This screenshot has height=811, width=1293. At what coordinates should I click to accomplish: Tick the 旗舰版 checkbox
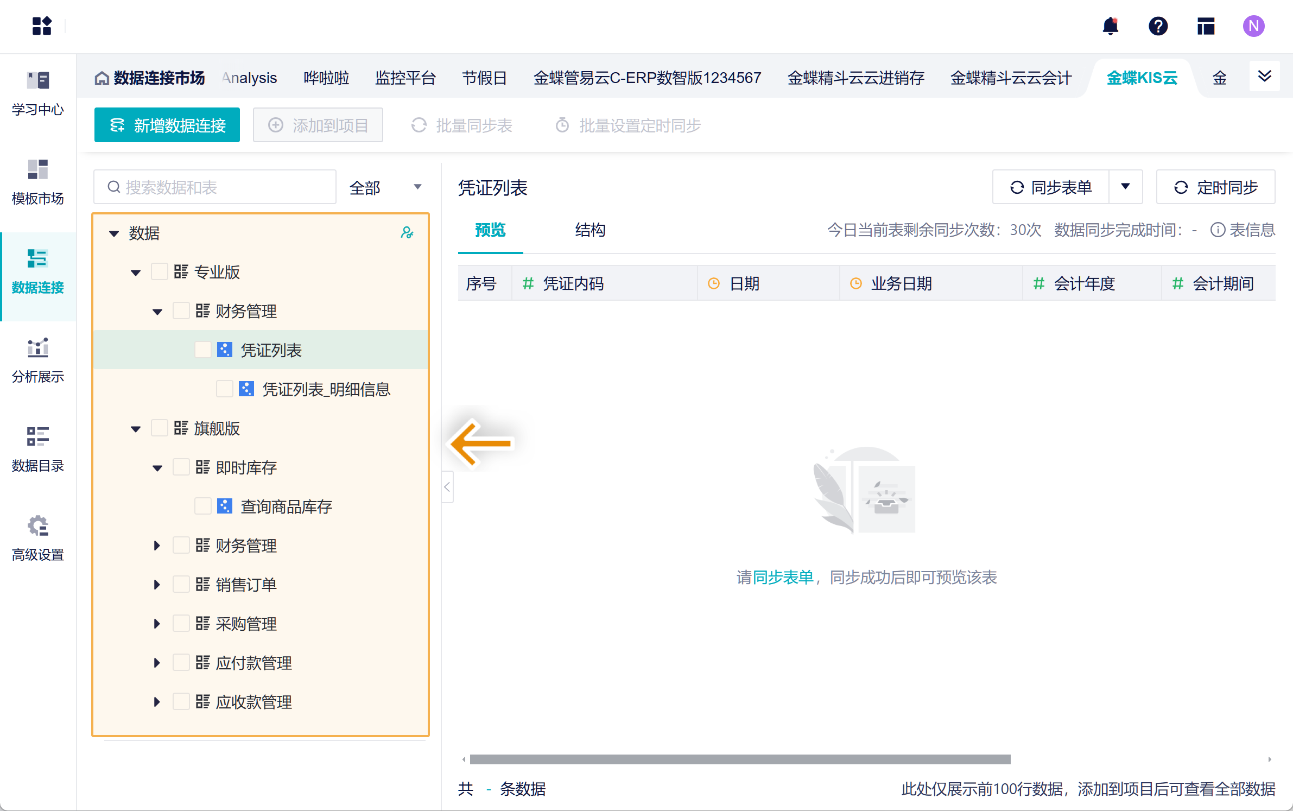tap(159, 428)
